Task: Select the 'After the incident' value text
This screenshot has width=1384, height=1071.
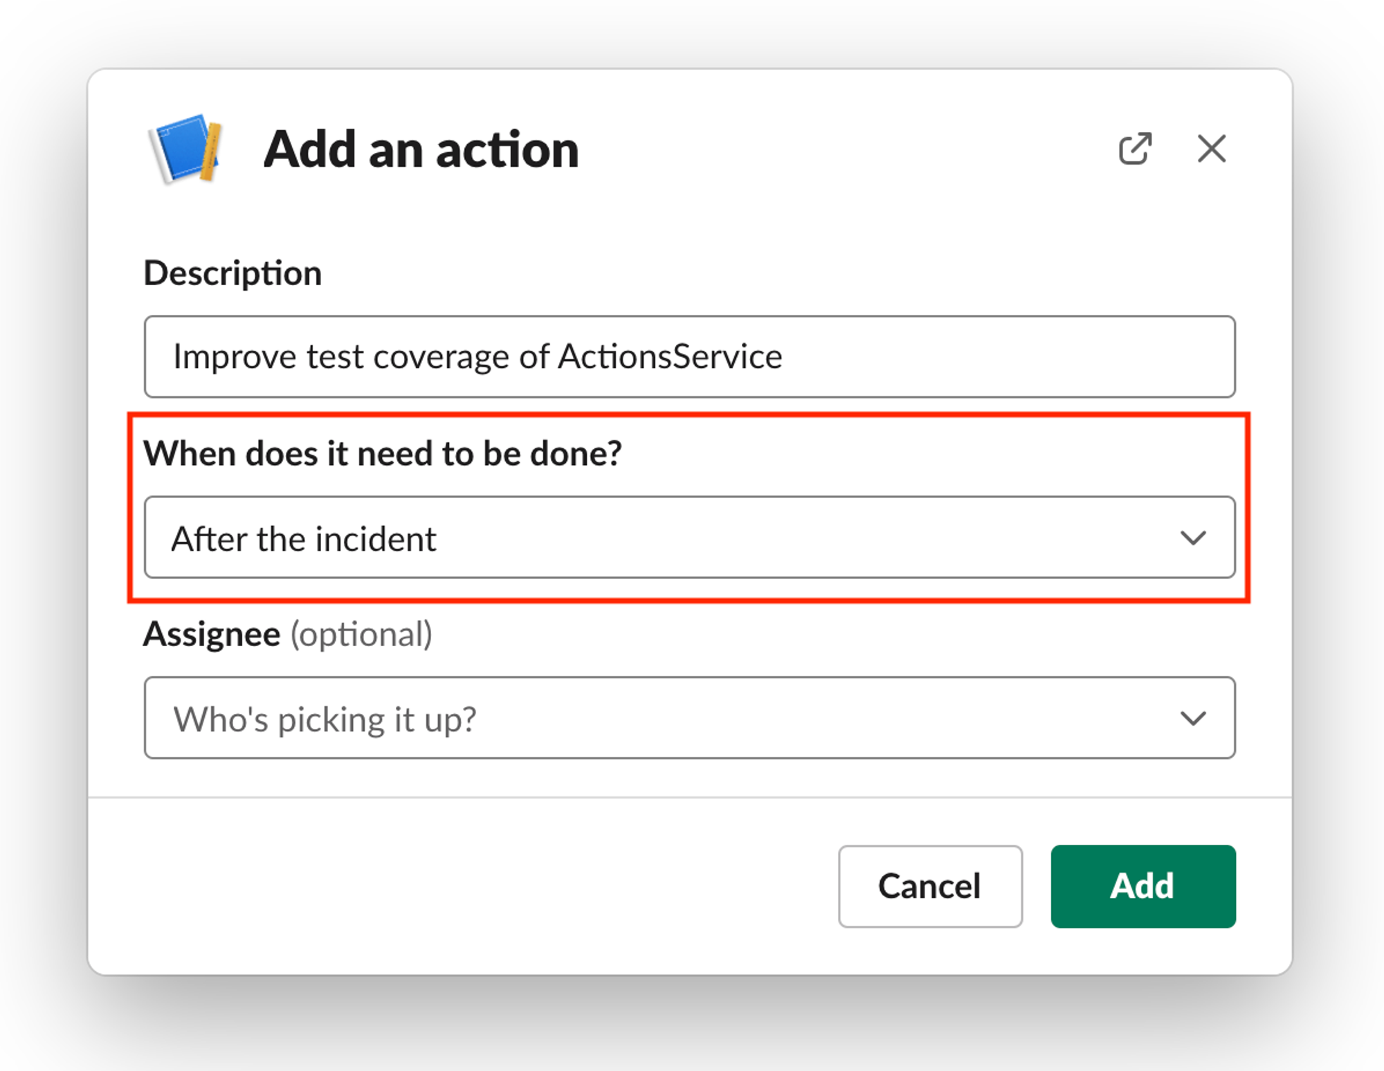Action: pos(304,539)
